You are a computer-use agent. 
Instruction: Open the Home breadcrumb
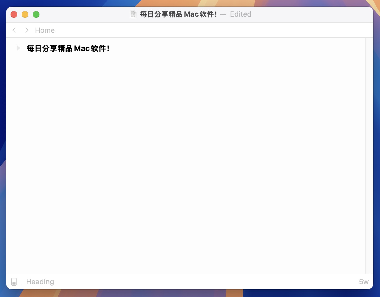(45, 30)
